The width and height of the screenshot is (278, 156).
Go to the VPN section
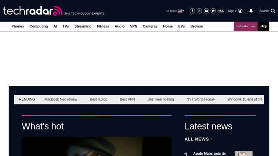click(x=133, y=26)
